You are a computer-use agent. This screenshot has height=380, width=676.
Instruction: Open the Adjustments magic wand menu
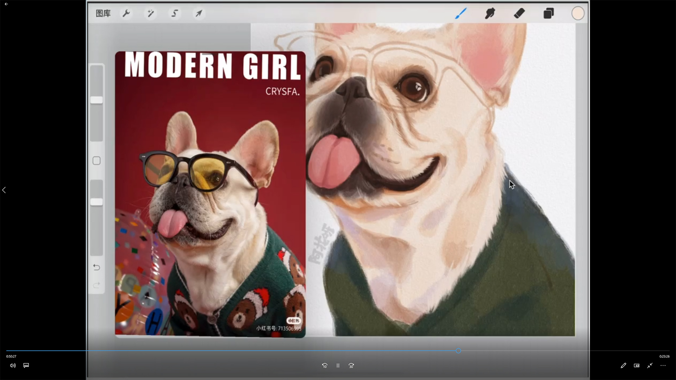tap(150, 13)
